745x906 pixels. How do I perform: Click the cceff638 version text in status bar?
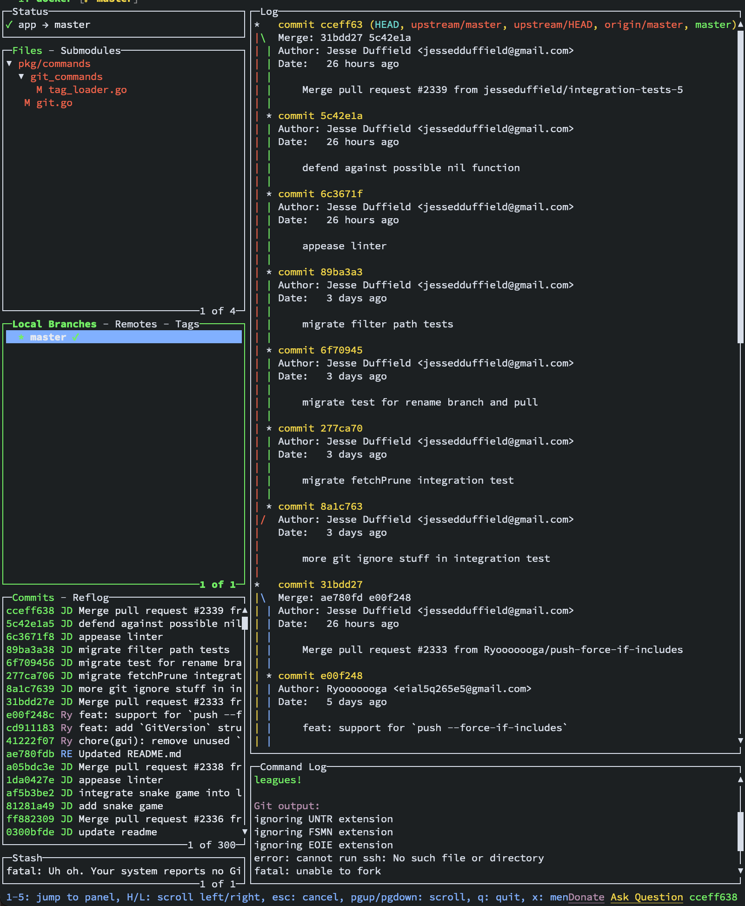pyautogui.click(x=713, y=897)
